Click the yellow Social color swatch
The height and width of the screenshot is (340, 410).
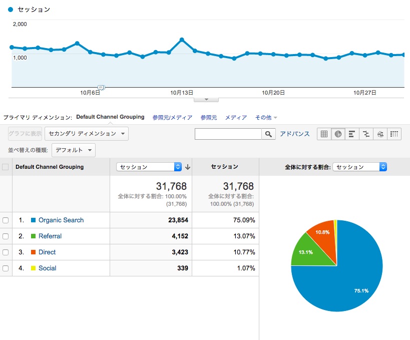(33, 268)
